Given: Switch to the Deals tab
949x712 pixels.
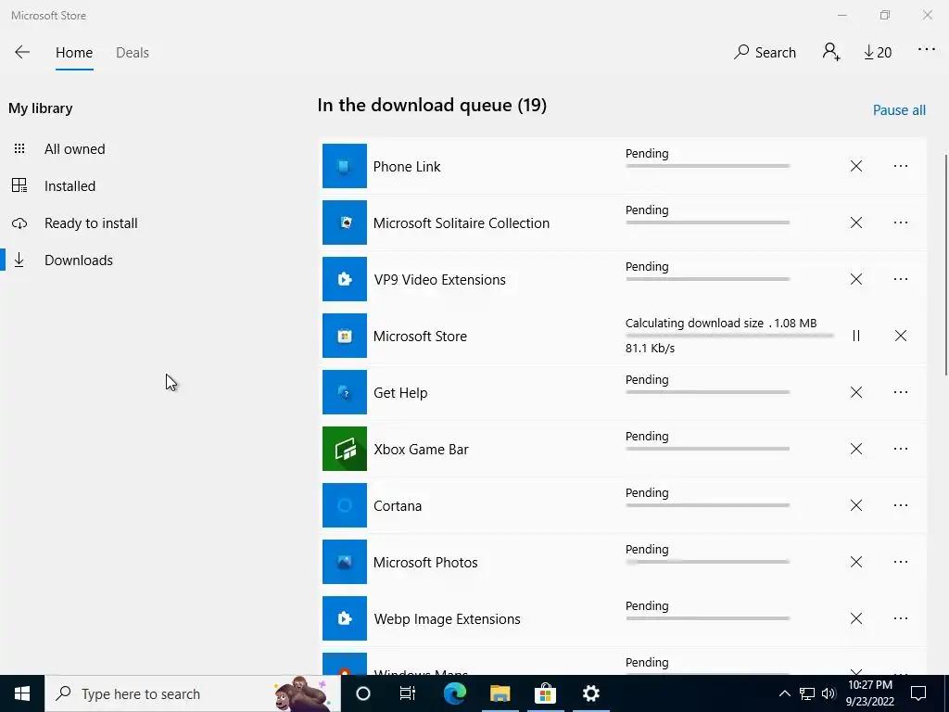Looking at the screenshot, I should tap(132, 53).
